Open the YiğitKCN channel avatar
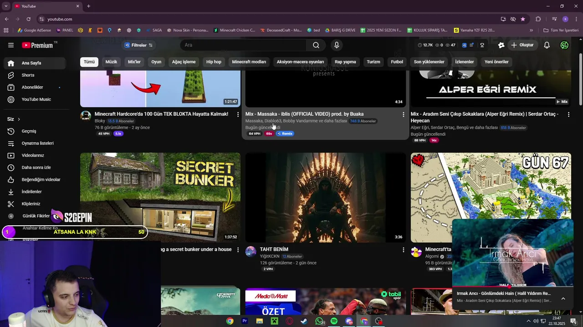The width and height of the screenshot is (583, 327). pyautogui.click(x=251, y=252)
